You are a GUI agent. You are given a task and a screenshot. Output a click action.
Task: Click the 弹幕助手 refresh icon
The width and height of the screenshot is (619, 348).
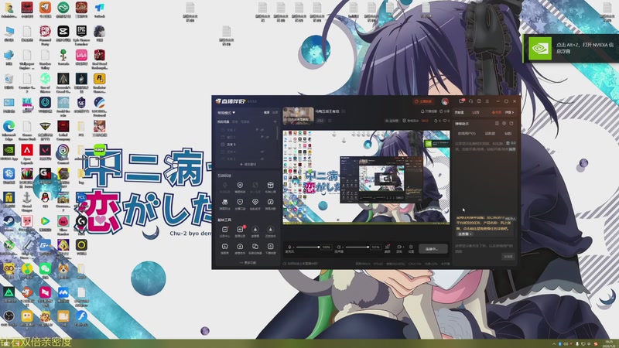pyautogui.click(x=511, y=124)
